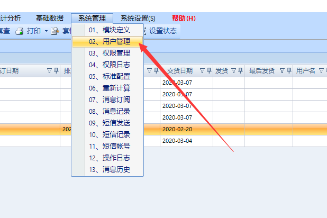Select 09、短信发送 menu entry
Viewport: 327px width, 218px height.
[109, 123]
